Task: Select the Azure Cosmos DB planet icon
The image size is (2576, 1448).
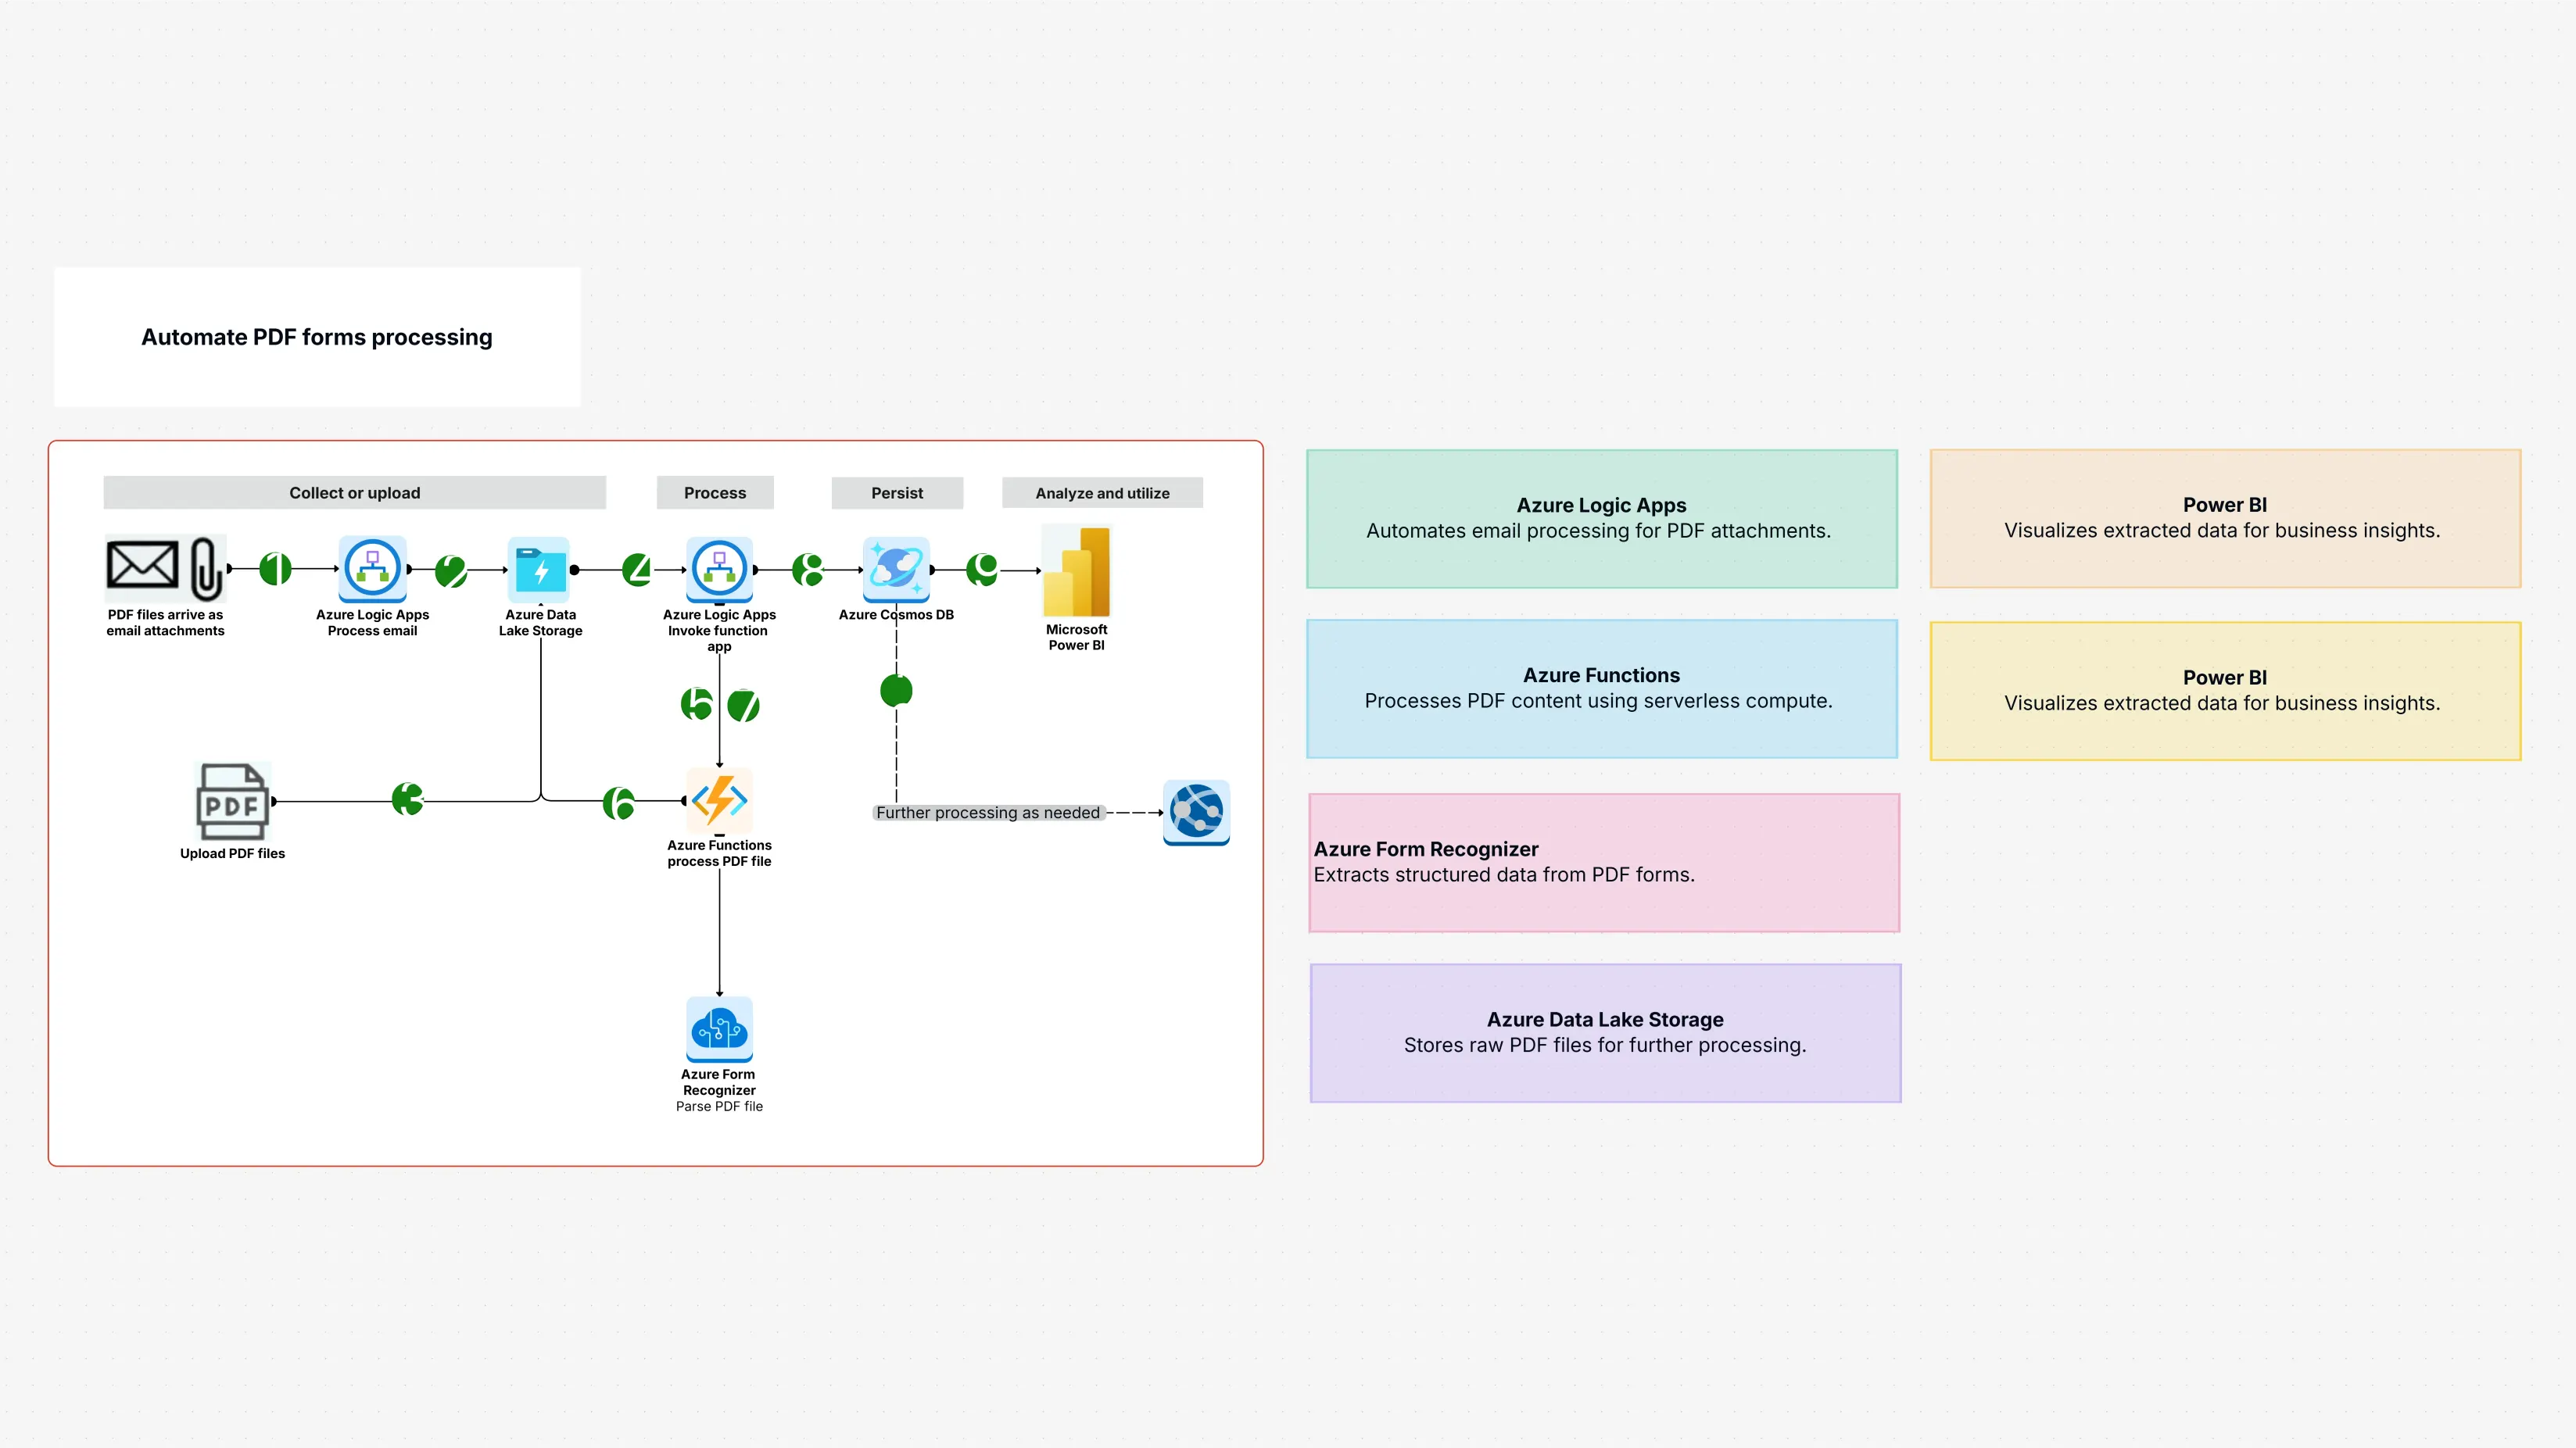Action: click(x=896, y=570)
